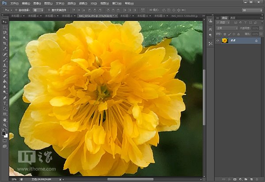Select the Brush tool
This screenshot has width=265, height=182.
[x=4, y=60]
